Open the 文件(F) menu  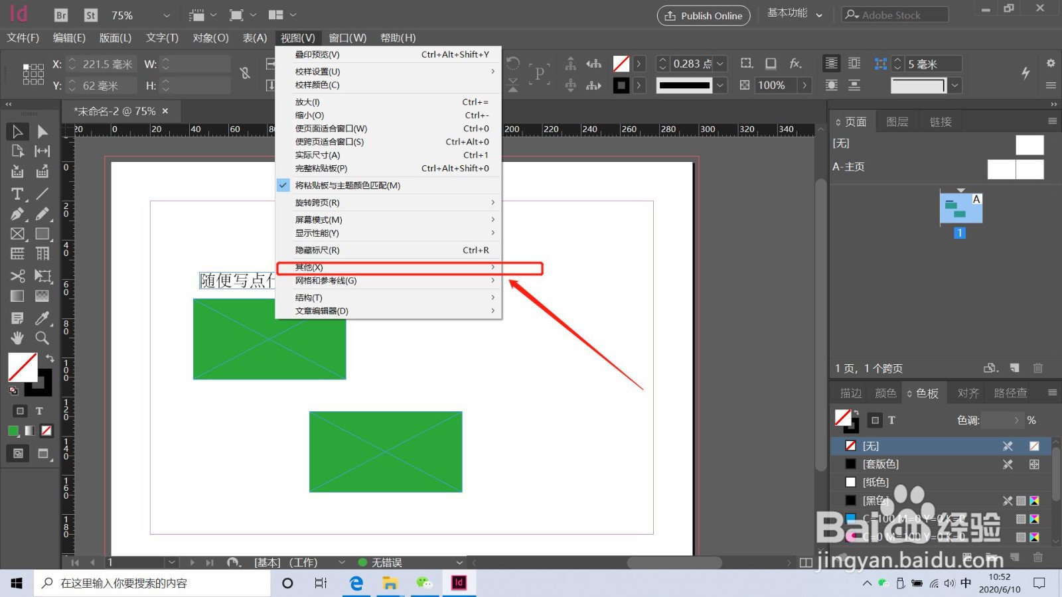pyautogui.click(x=23, y=38)
